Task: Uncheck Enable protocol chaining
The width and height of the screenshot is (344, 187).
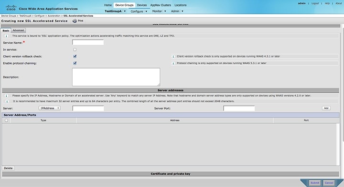Action: coord(75,63)
